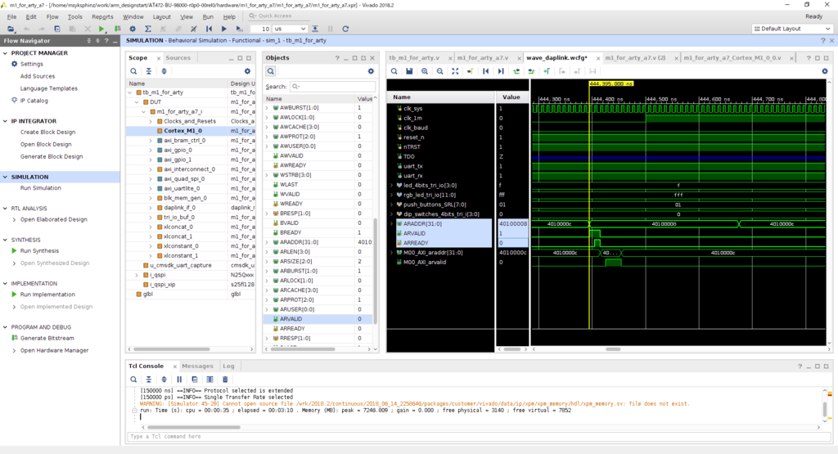Image resolution: width=838 pixels, height=454 pixels.
Task: Click the Previous Transition icon in waveform toolbar
Action: click(x=516, y=71)
